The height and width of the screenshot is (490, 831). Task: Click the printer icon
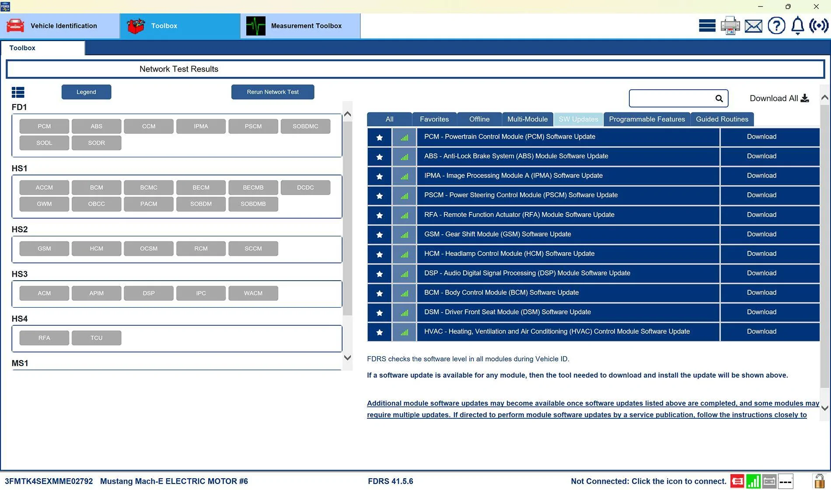[730, 26]
